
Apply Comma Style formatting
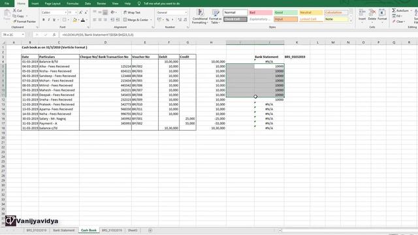172,20
